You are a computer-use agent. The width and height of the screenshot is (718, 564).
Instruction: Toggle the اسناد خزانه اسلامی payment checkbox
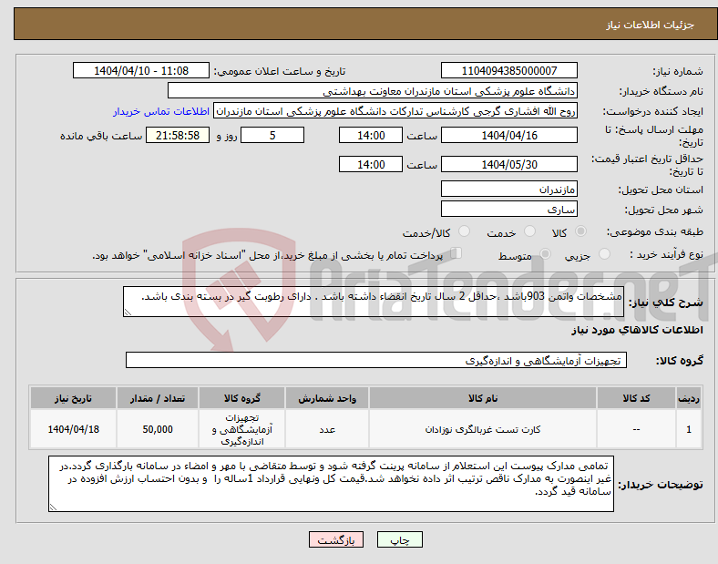[x=456, y=253]
